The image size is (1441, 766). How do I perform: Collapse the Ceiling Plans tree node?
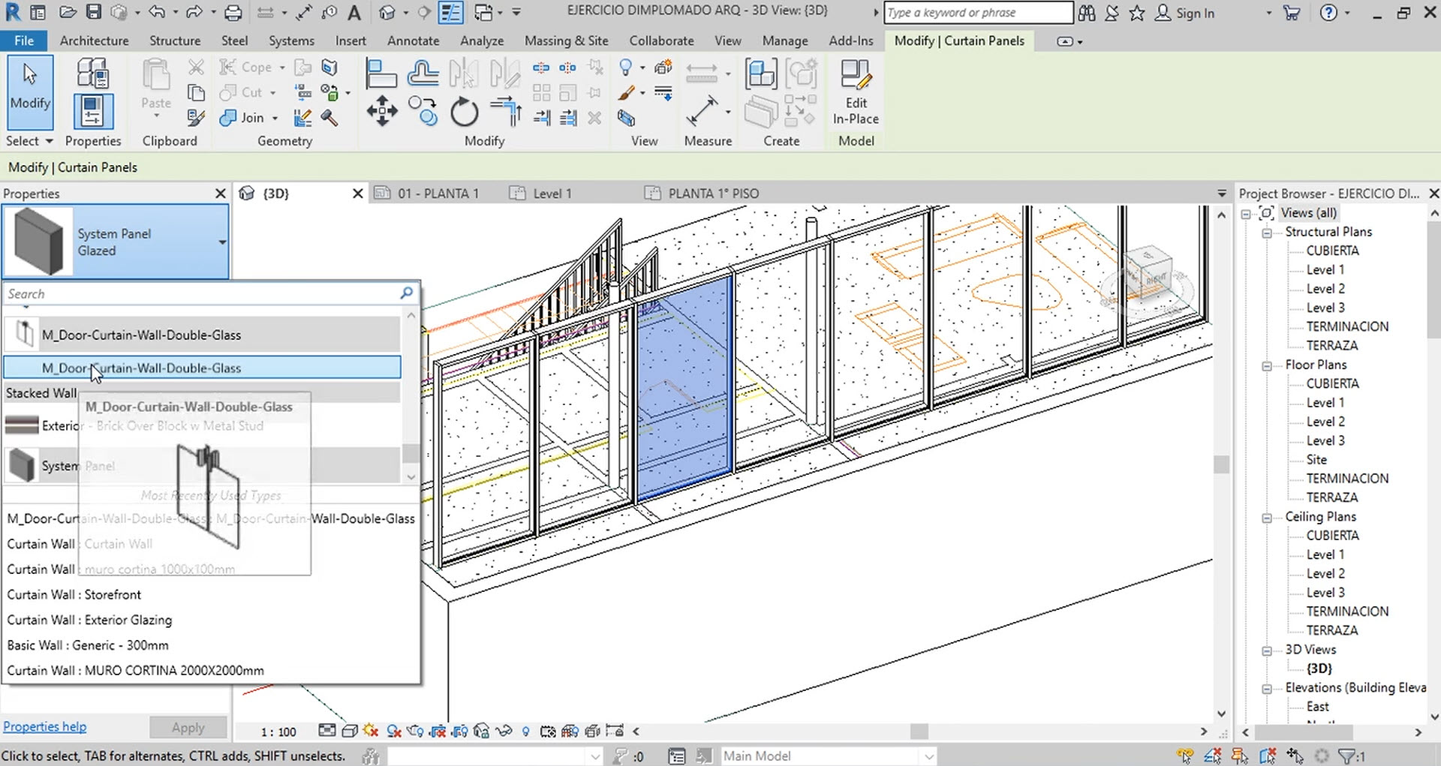(x=1267, y=518)
